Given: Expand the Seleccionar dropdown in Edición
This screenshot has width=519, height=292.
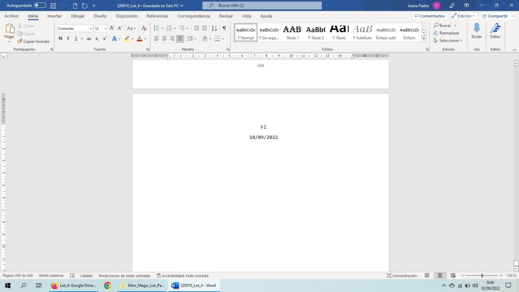Looking at the screenshot, I should point(450,41).
